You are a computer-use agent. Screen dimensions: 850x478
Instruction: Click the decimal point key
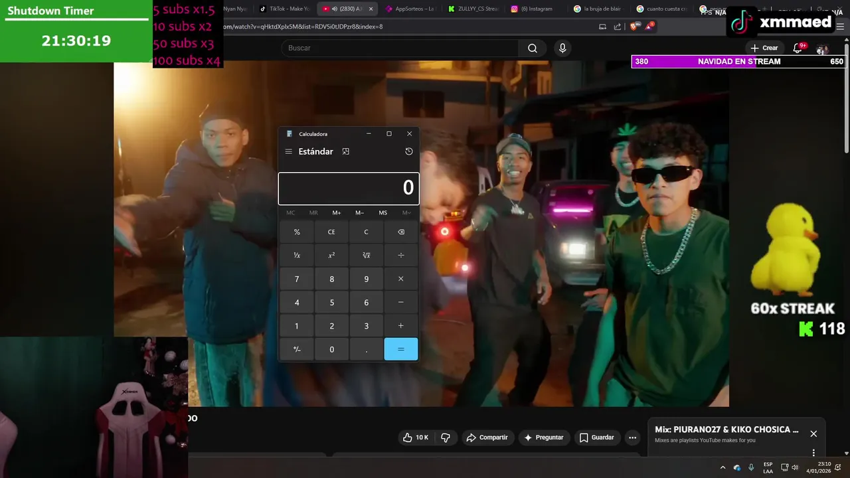(366, 349)
